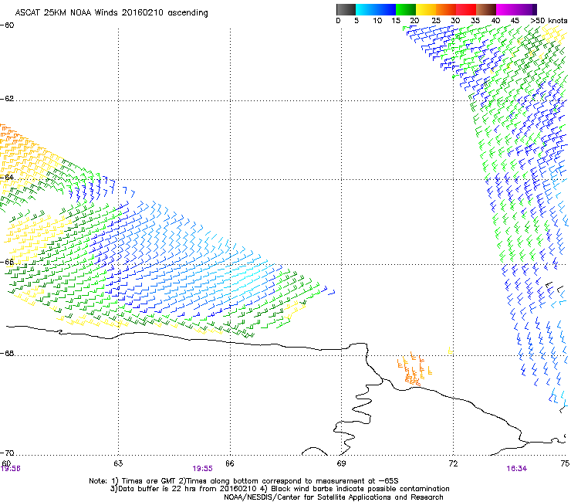Click the '>50 knots' legend label
The height and width of the screenshot is (502, 571).
pos(549,20)
